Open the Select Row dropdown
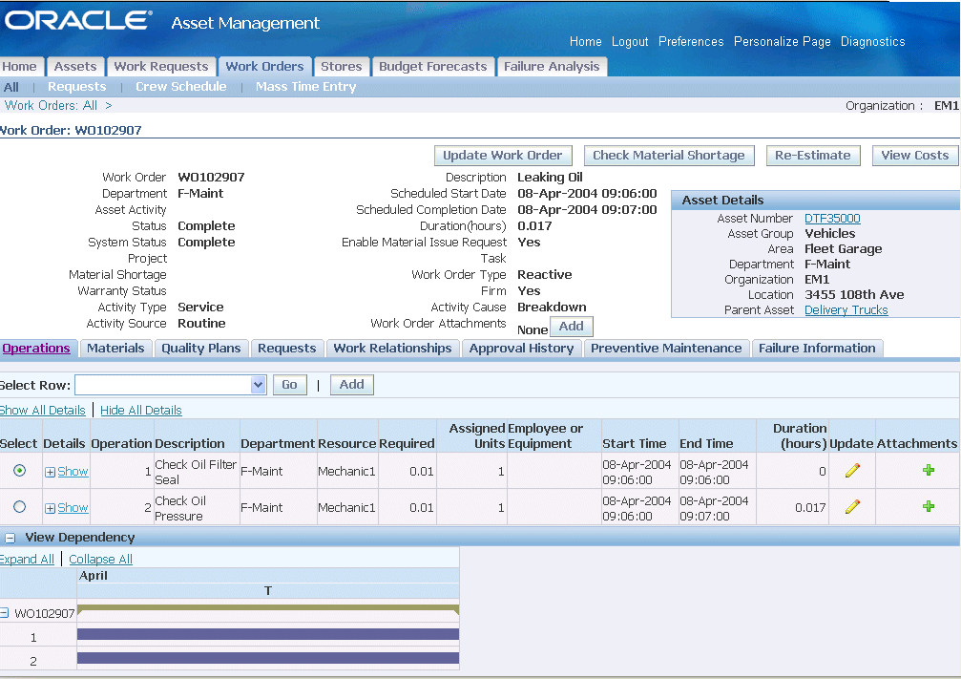Screen dimensions: 961x679 [258, 385]
